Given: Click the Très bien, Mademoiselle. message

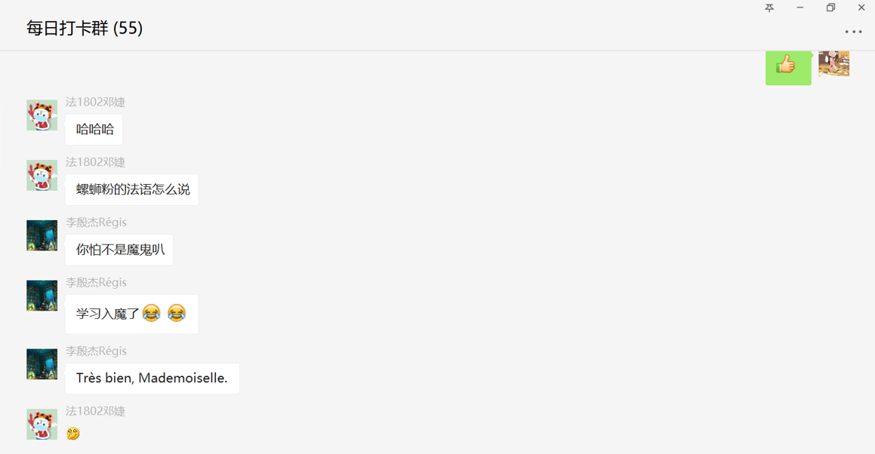Looking at the screenshot, I should tap(152, 378).
